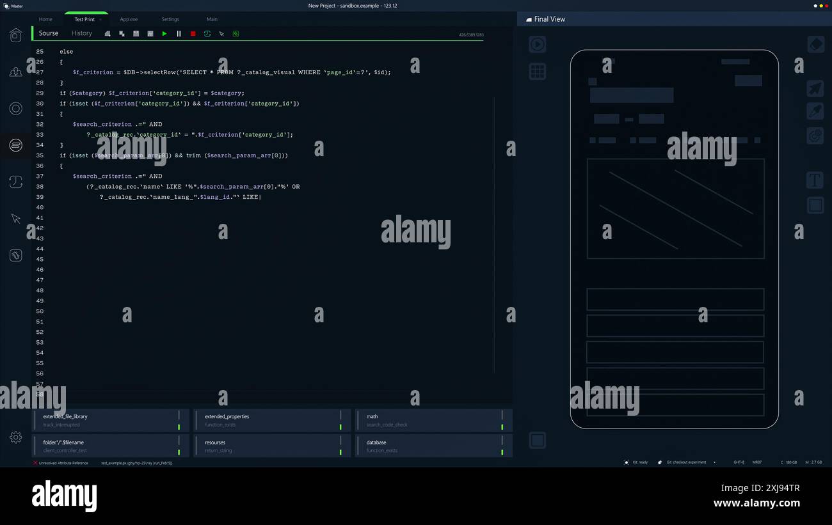The image size is (832, 525).
Task: Switch to the History view
Action: click(x=82, y=33)
